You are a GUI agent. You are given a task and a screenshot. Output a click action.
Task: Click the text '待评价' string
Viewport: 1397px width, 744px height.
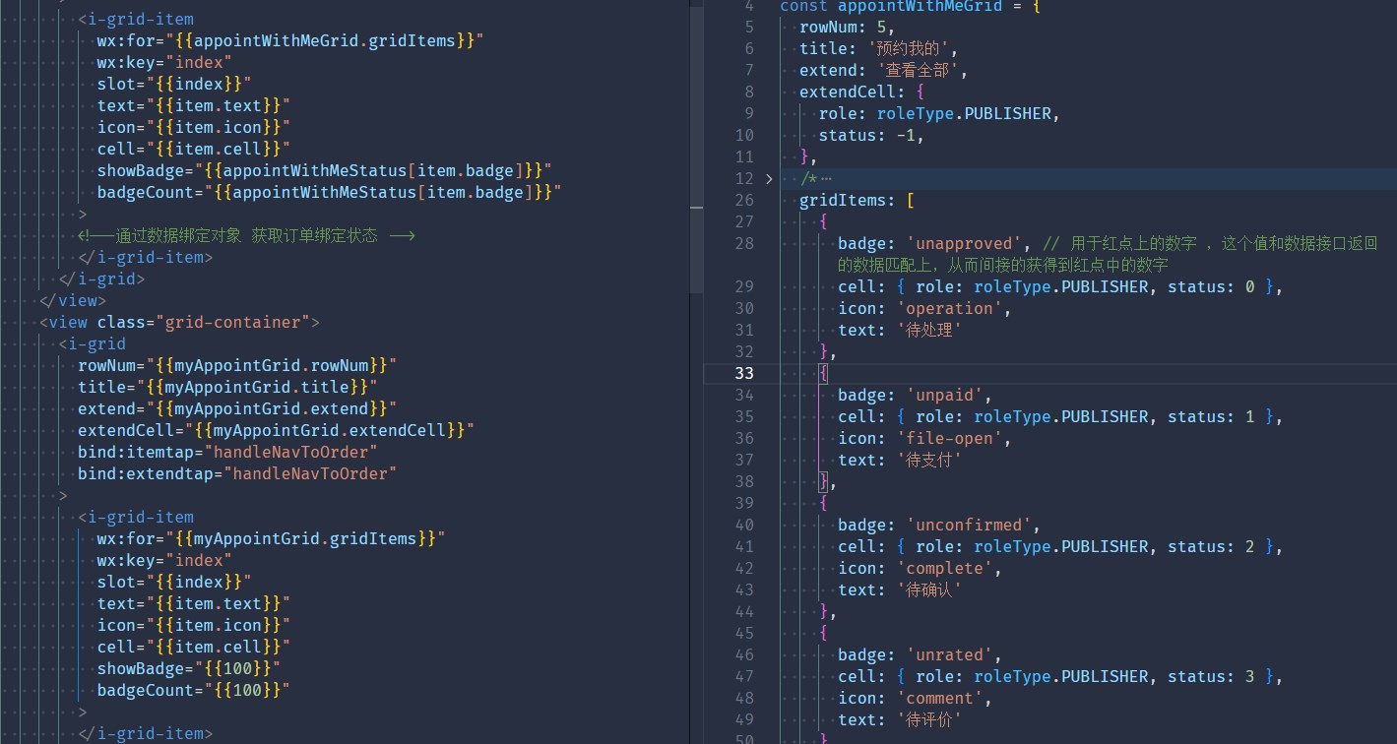[930, 719]
